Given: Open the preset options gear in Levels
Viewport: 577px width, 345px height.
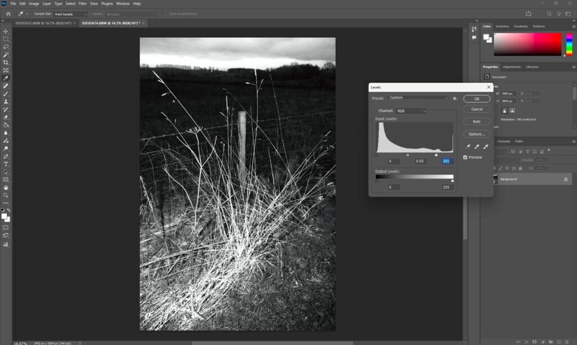Looking at the screenshot, I should click(x=455, y=98).
